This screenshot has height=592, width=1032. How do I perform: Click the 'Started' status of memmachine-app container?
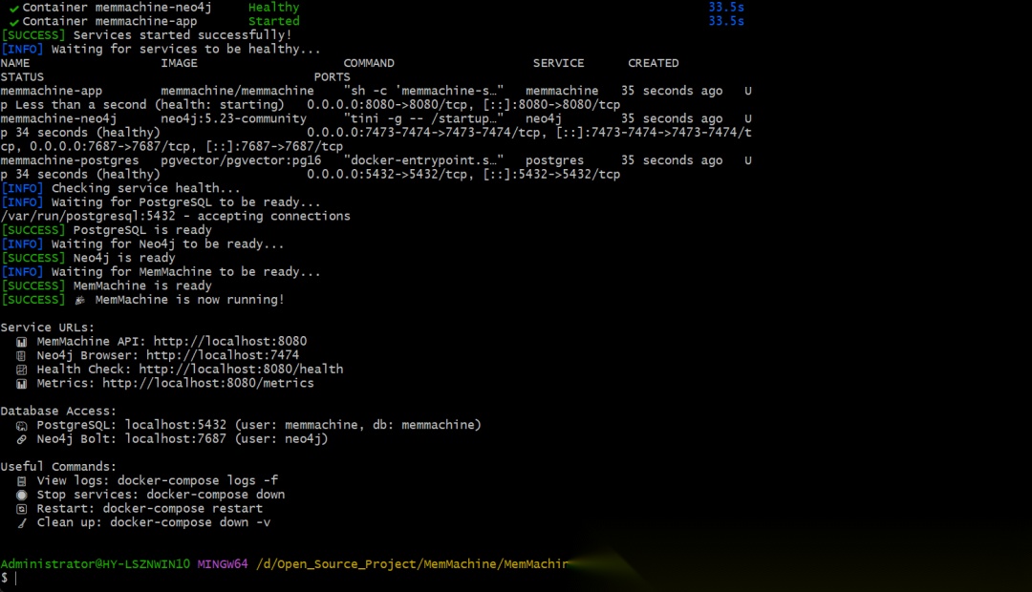(x=274, y=21)
